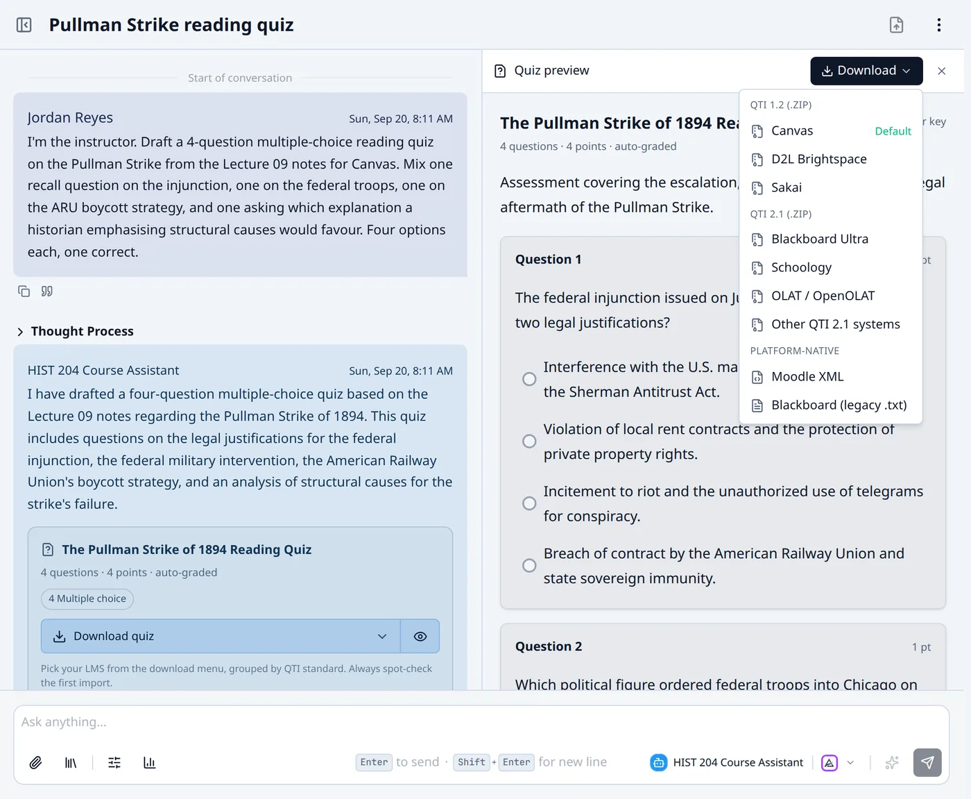Click the Ask anything input field
Screen dimensions: 971x799
coord(481,723)
